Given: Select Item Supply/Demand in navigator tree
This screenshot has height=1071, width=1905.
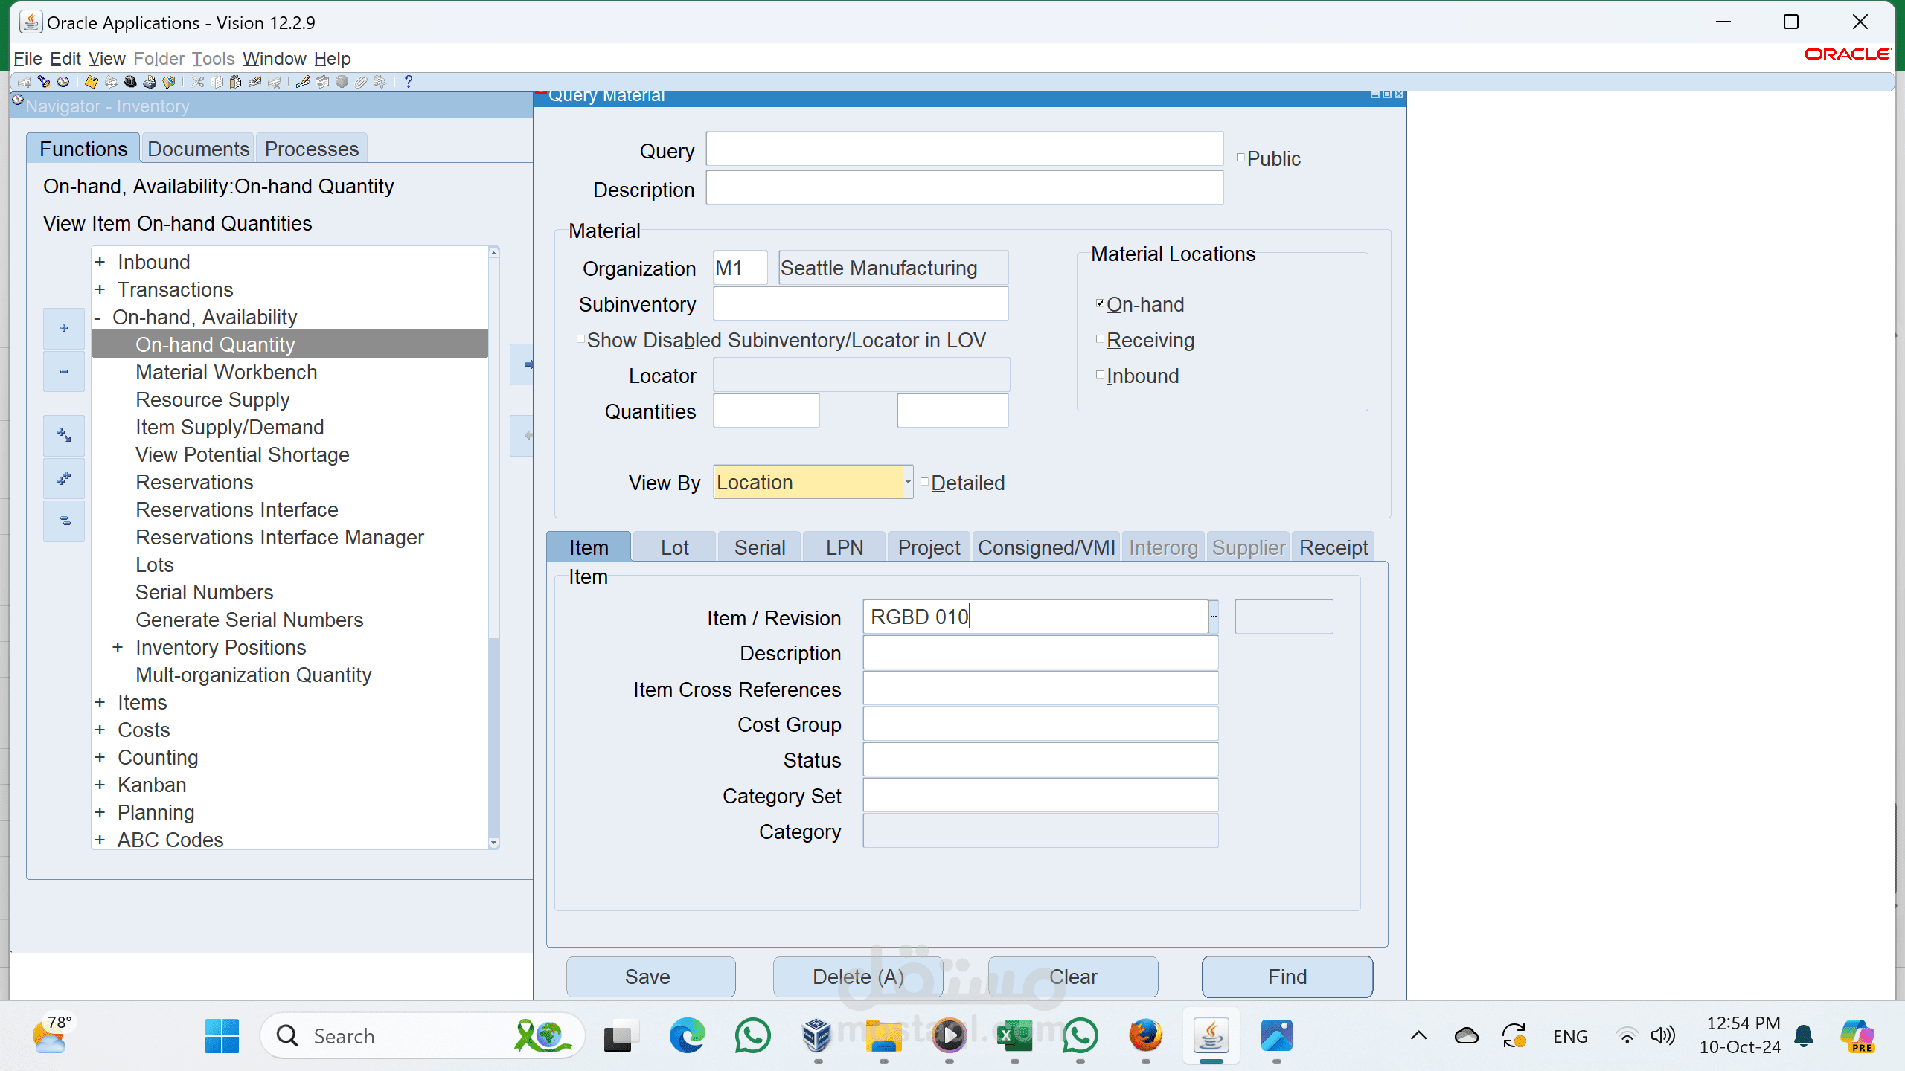Looking at the screenshot, I should point(230,427).
